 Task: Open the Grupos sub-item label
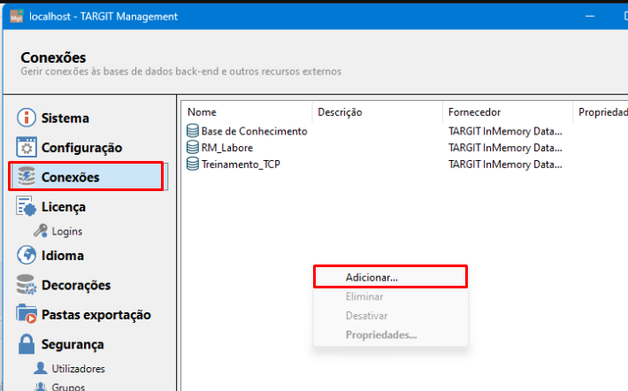click(68, 387)
